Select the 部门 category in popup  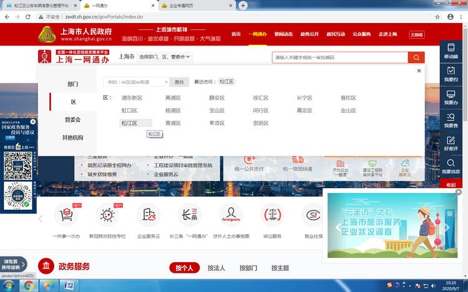coord(73,84)
